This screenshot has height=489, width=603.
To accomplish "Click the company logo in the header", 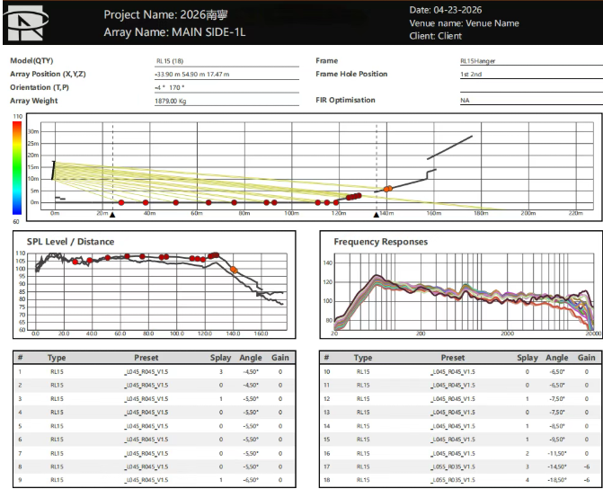I will coord(26,22).
